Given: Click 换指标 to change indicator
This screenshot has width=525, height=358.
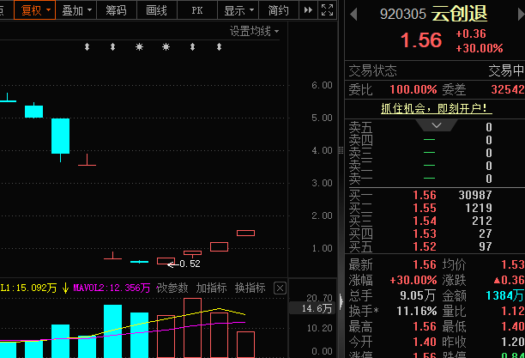Looking at the screenshot, I should [250, 288].
